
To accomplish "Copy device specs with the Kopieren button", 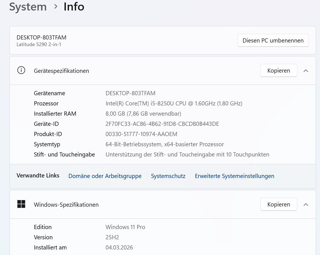I will [x=278, y=71].
